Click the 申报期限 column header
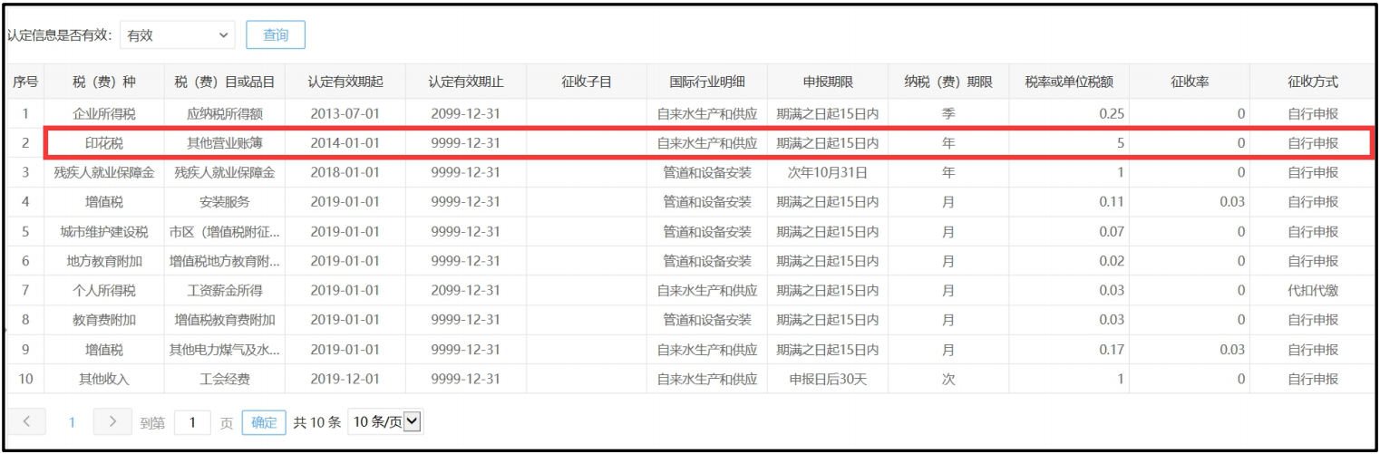 (827, 83)
